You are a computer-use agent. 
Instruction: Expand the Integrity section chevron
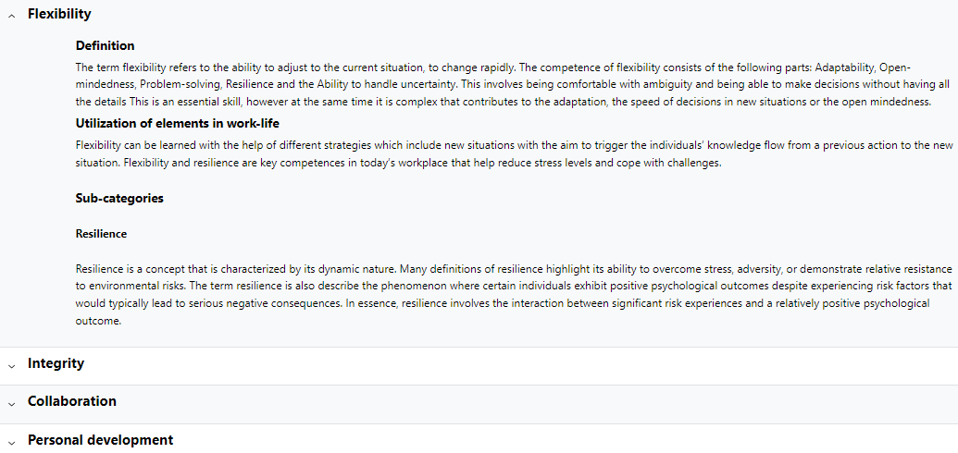[11, 365]
